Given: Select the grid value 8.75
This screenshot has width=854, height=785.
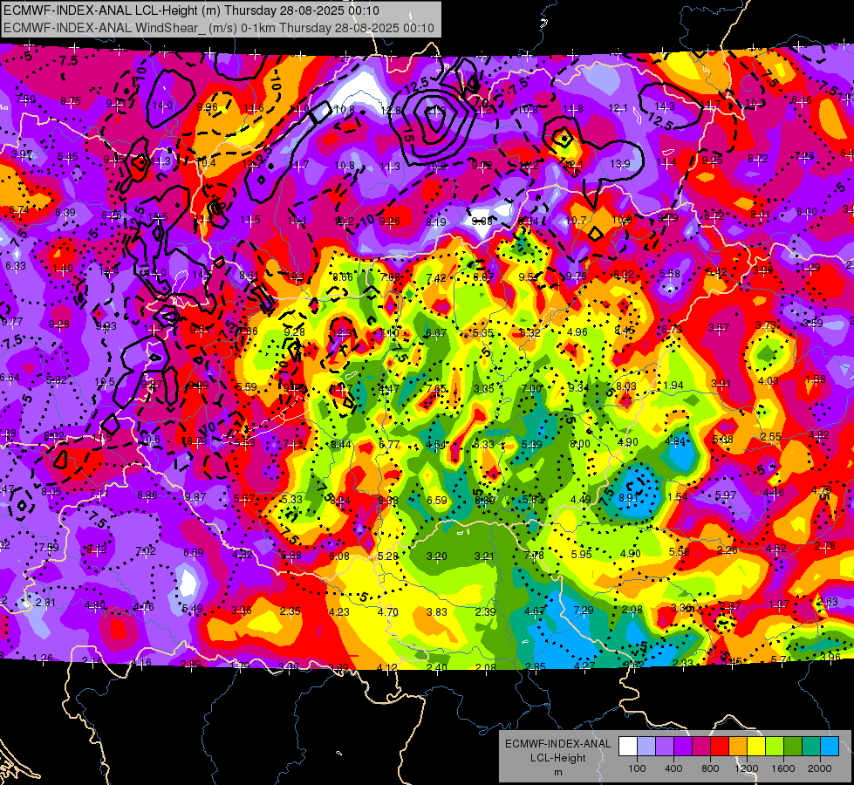Looking at the screenshot, I should pyautogui.click(x=71, y=101).
